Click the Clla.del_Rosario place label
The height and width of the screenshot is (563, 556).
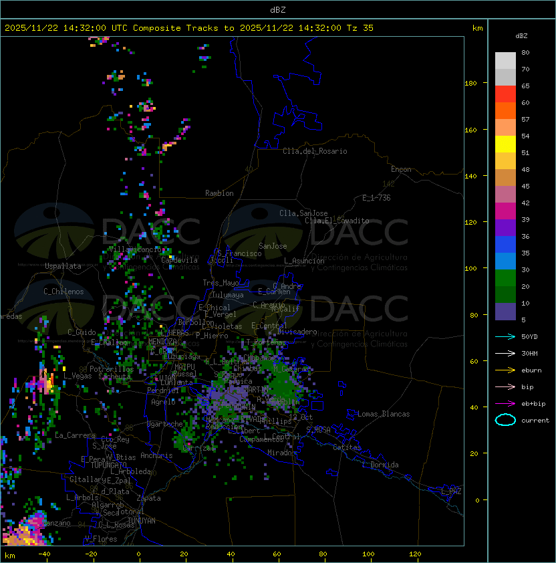click(315, 151)
